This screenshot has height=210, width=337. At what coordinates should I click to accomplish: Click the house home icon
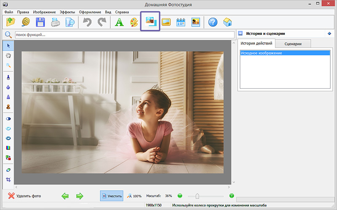pos(227,22)
